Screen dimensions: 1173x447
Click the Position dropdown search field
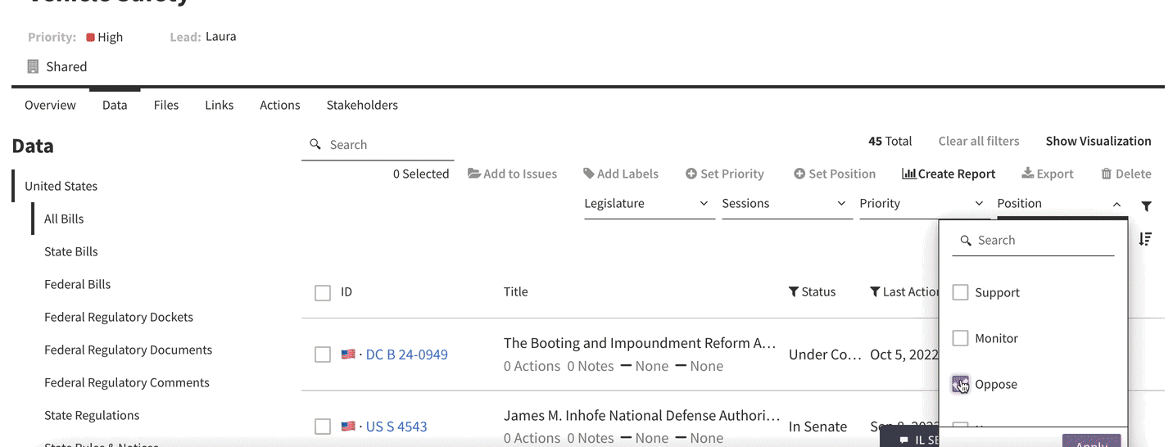tap(1033, 240)
